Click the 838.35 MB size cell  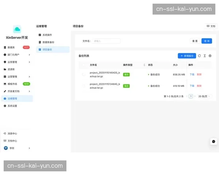[x=179, y=74]
